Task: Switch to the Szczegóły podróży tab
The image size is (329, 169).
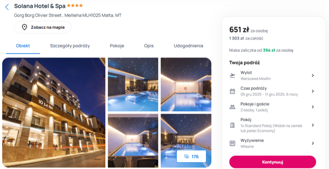Action: click(x=70, y=46)
